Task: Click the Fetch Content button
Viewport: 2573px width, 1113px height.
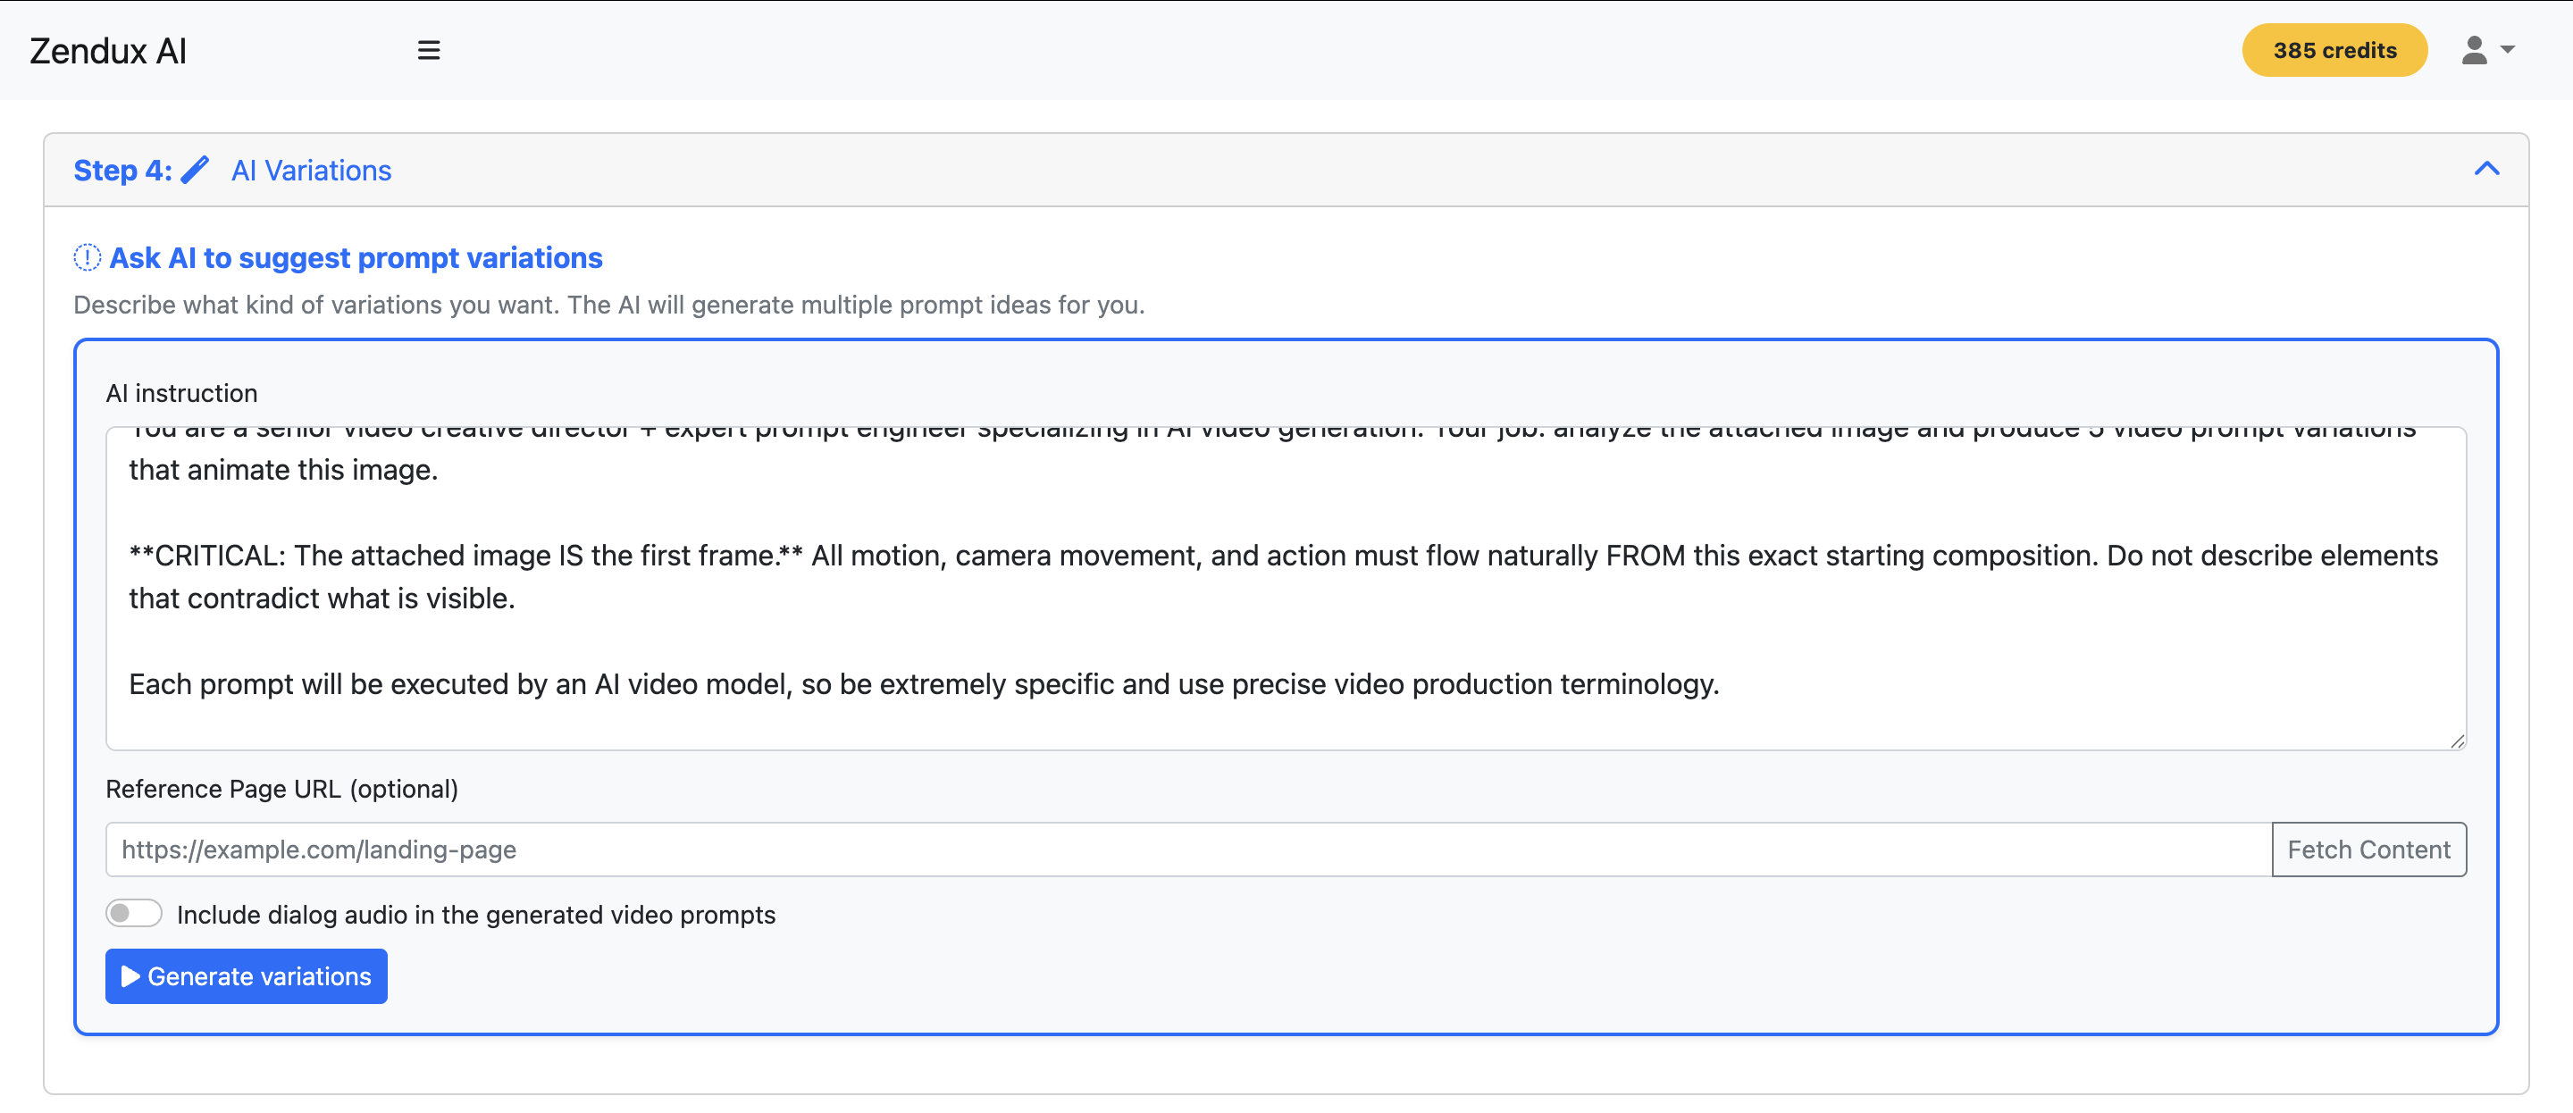Action: (2369, 849)
